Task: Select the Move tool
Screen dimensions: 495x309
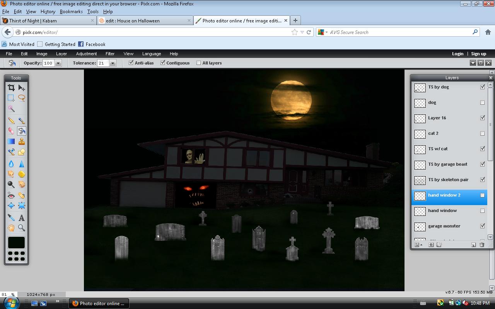Action: click(x=22, y=88)
